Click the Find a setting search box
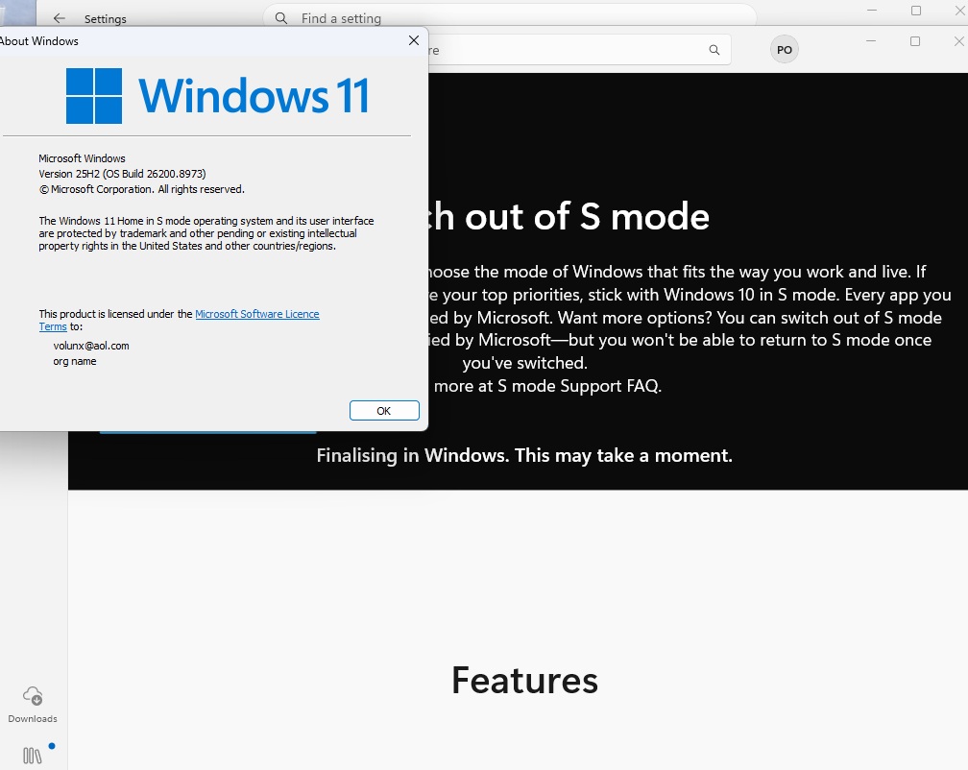Screen dimensions: 968x770 coord(509,17)
